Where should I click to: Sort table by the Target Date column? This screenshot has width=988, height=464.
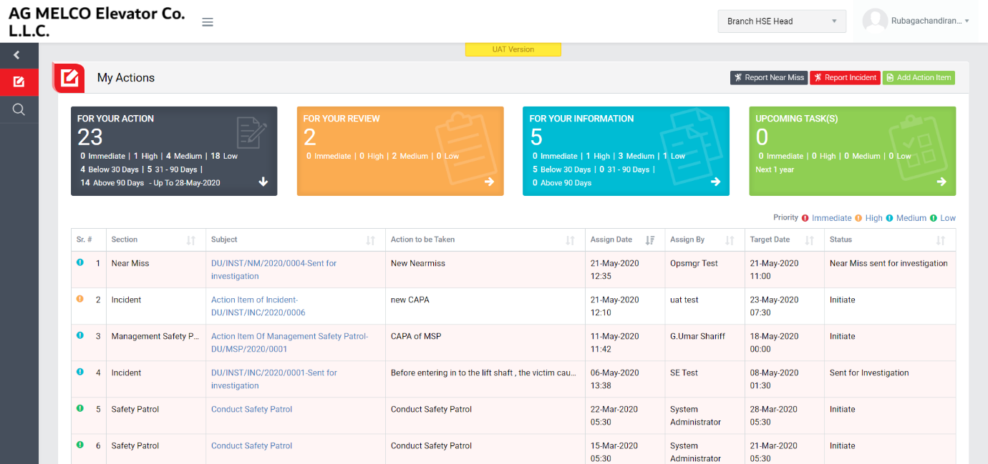pyautogui.click(x=810, y=240)
